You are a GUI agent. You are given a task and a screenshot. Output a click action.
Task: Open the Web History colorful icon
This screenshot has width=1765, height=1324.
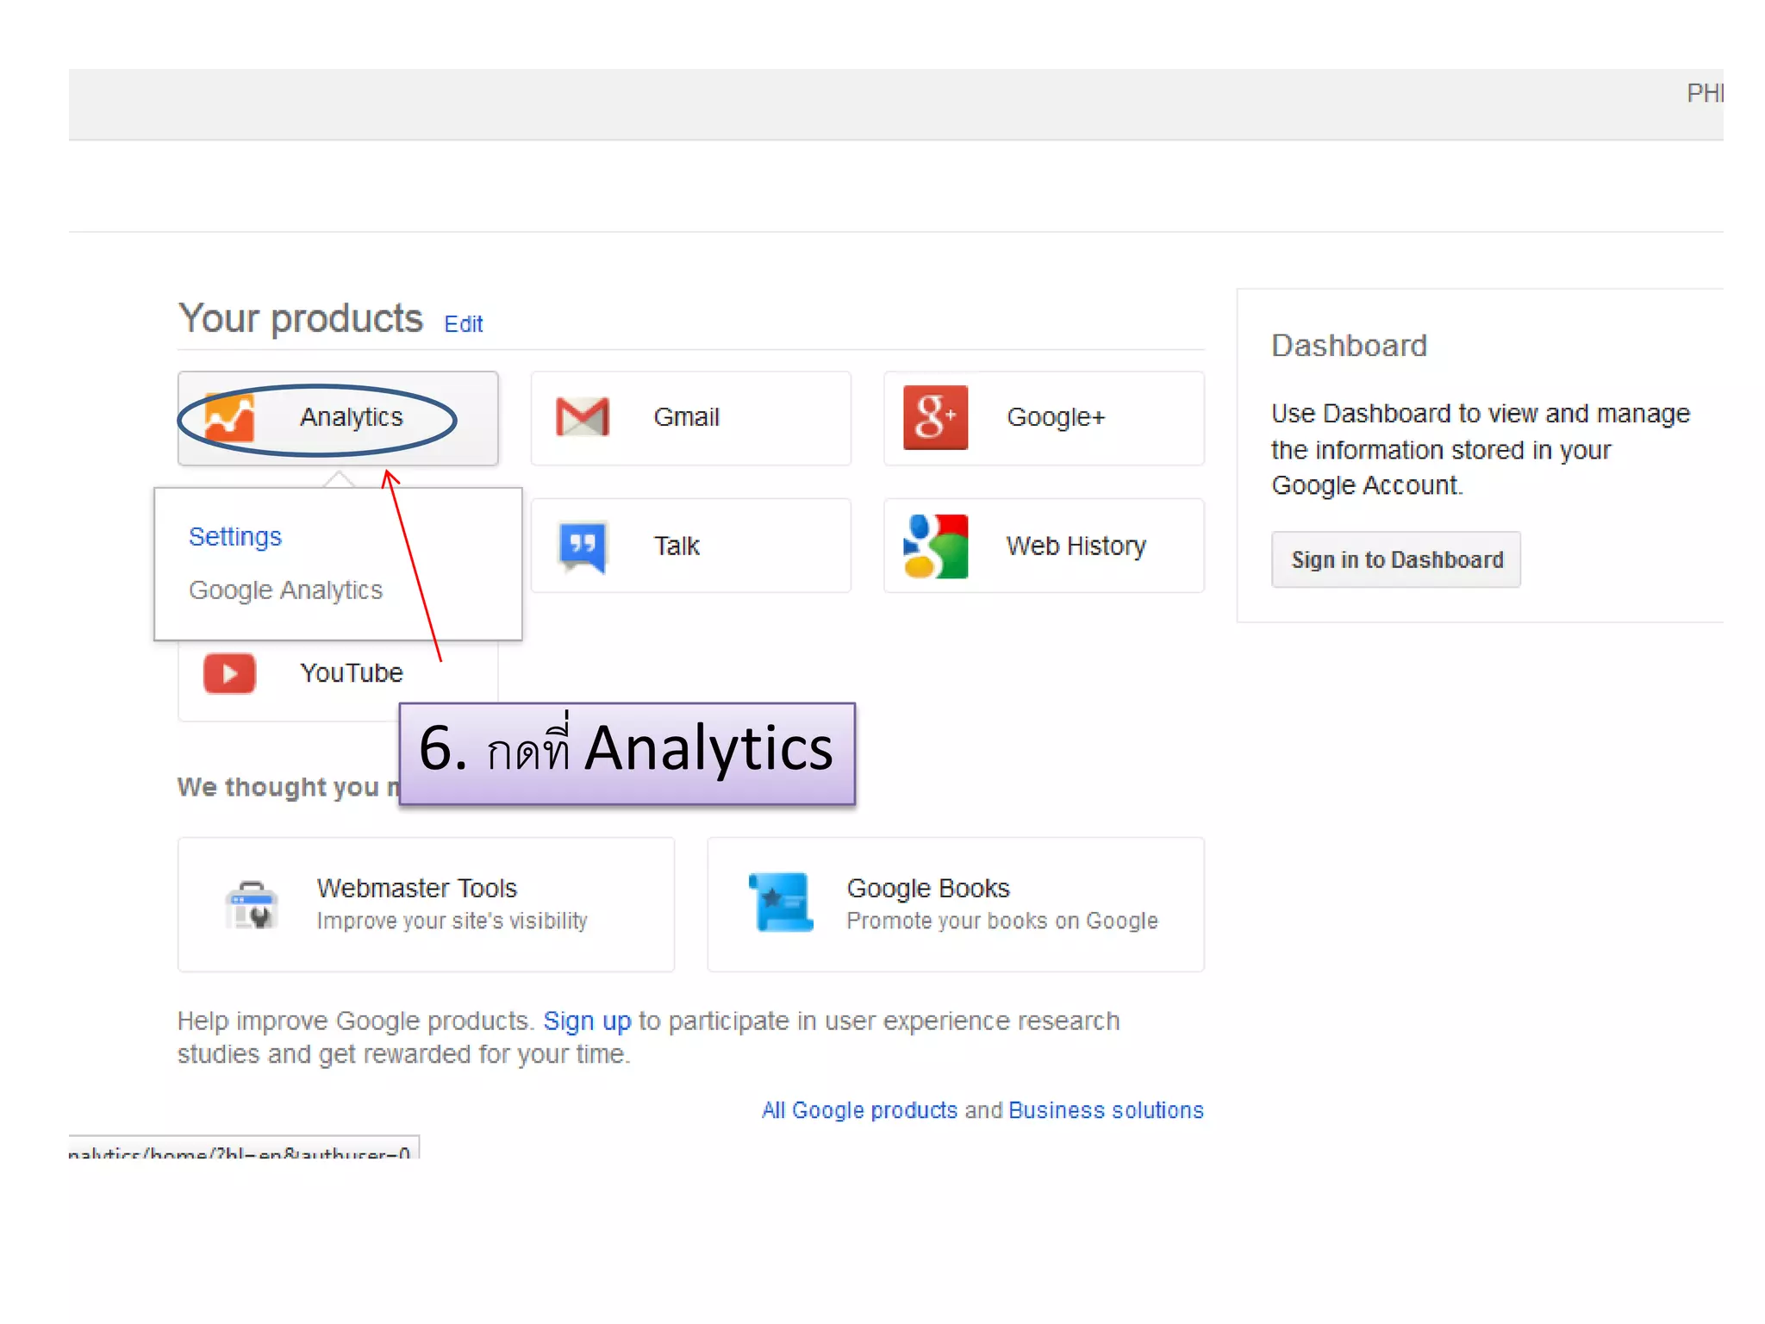pyautogui.click(x=935, y=546)
